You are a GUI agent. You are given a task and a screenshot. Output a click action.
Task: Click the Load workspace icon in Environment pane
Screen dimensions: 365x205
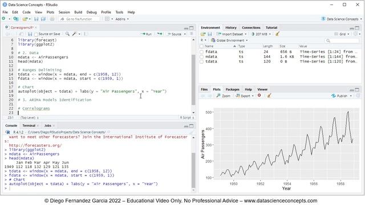coord(203,34)
